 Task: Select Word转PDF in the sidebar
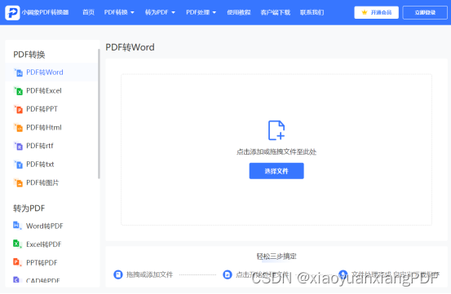[51, 226]
